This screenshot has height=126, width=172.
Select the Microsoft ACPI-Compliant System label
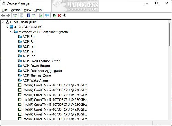[43, 32]
